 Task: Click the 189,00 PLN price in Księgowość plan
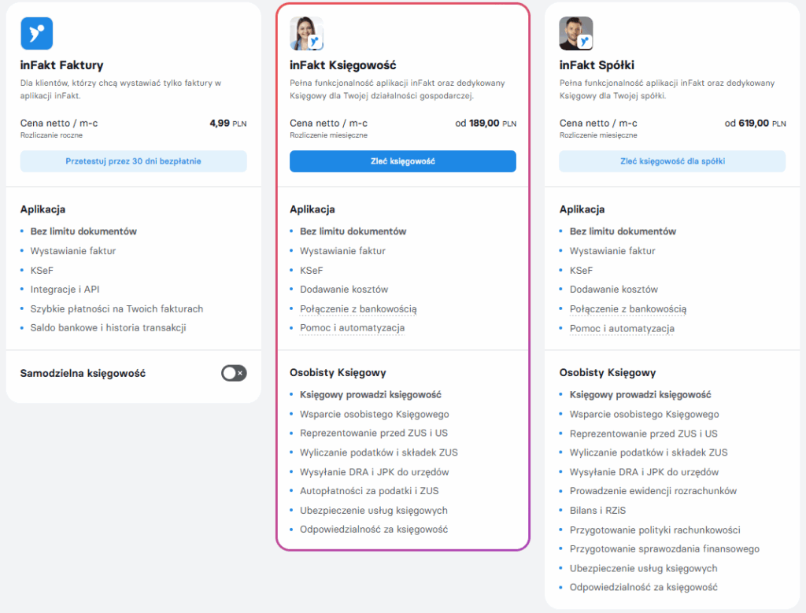pyautogui.click(x=485, y=123)
